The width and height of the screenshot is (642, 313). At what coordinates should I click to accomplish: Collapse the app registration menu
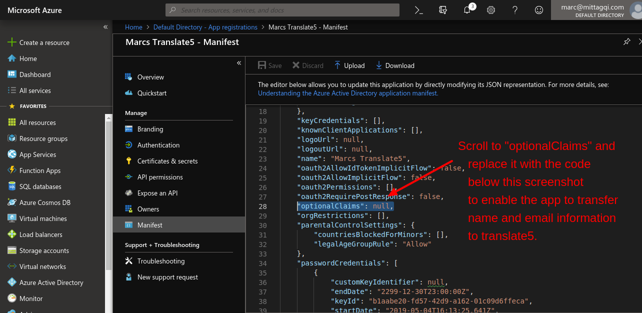click(239, 63)
